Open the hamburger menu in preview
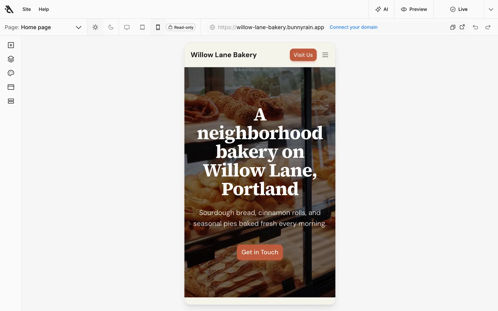 (325, 55)
